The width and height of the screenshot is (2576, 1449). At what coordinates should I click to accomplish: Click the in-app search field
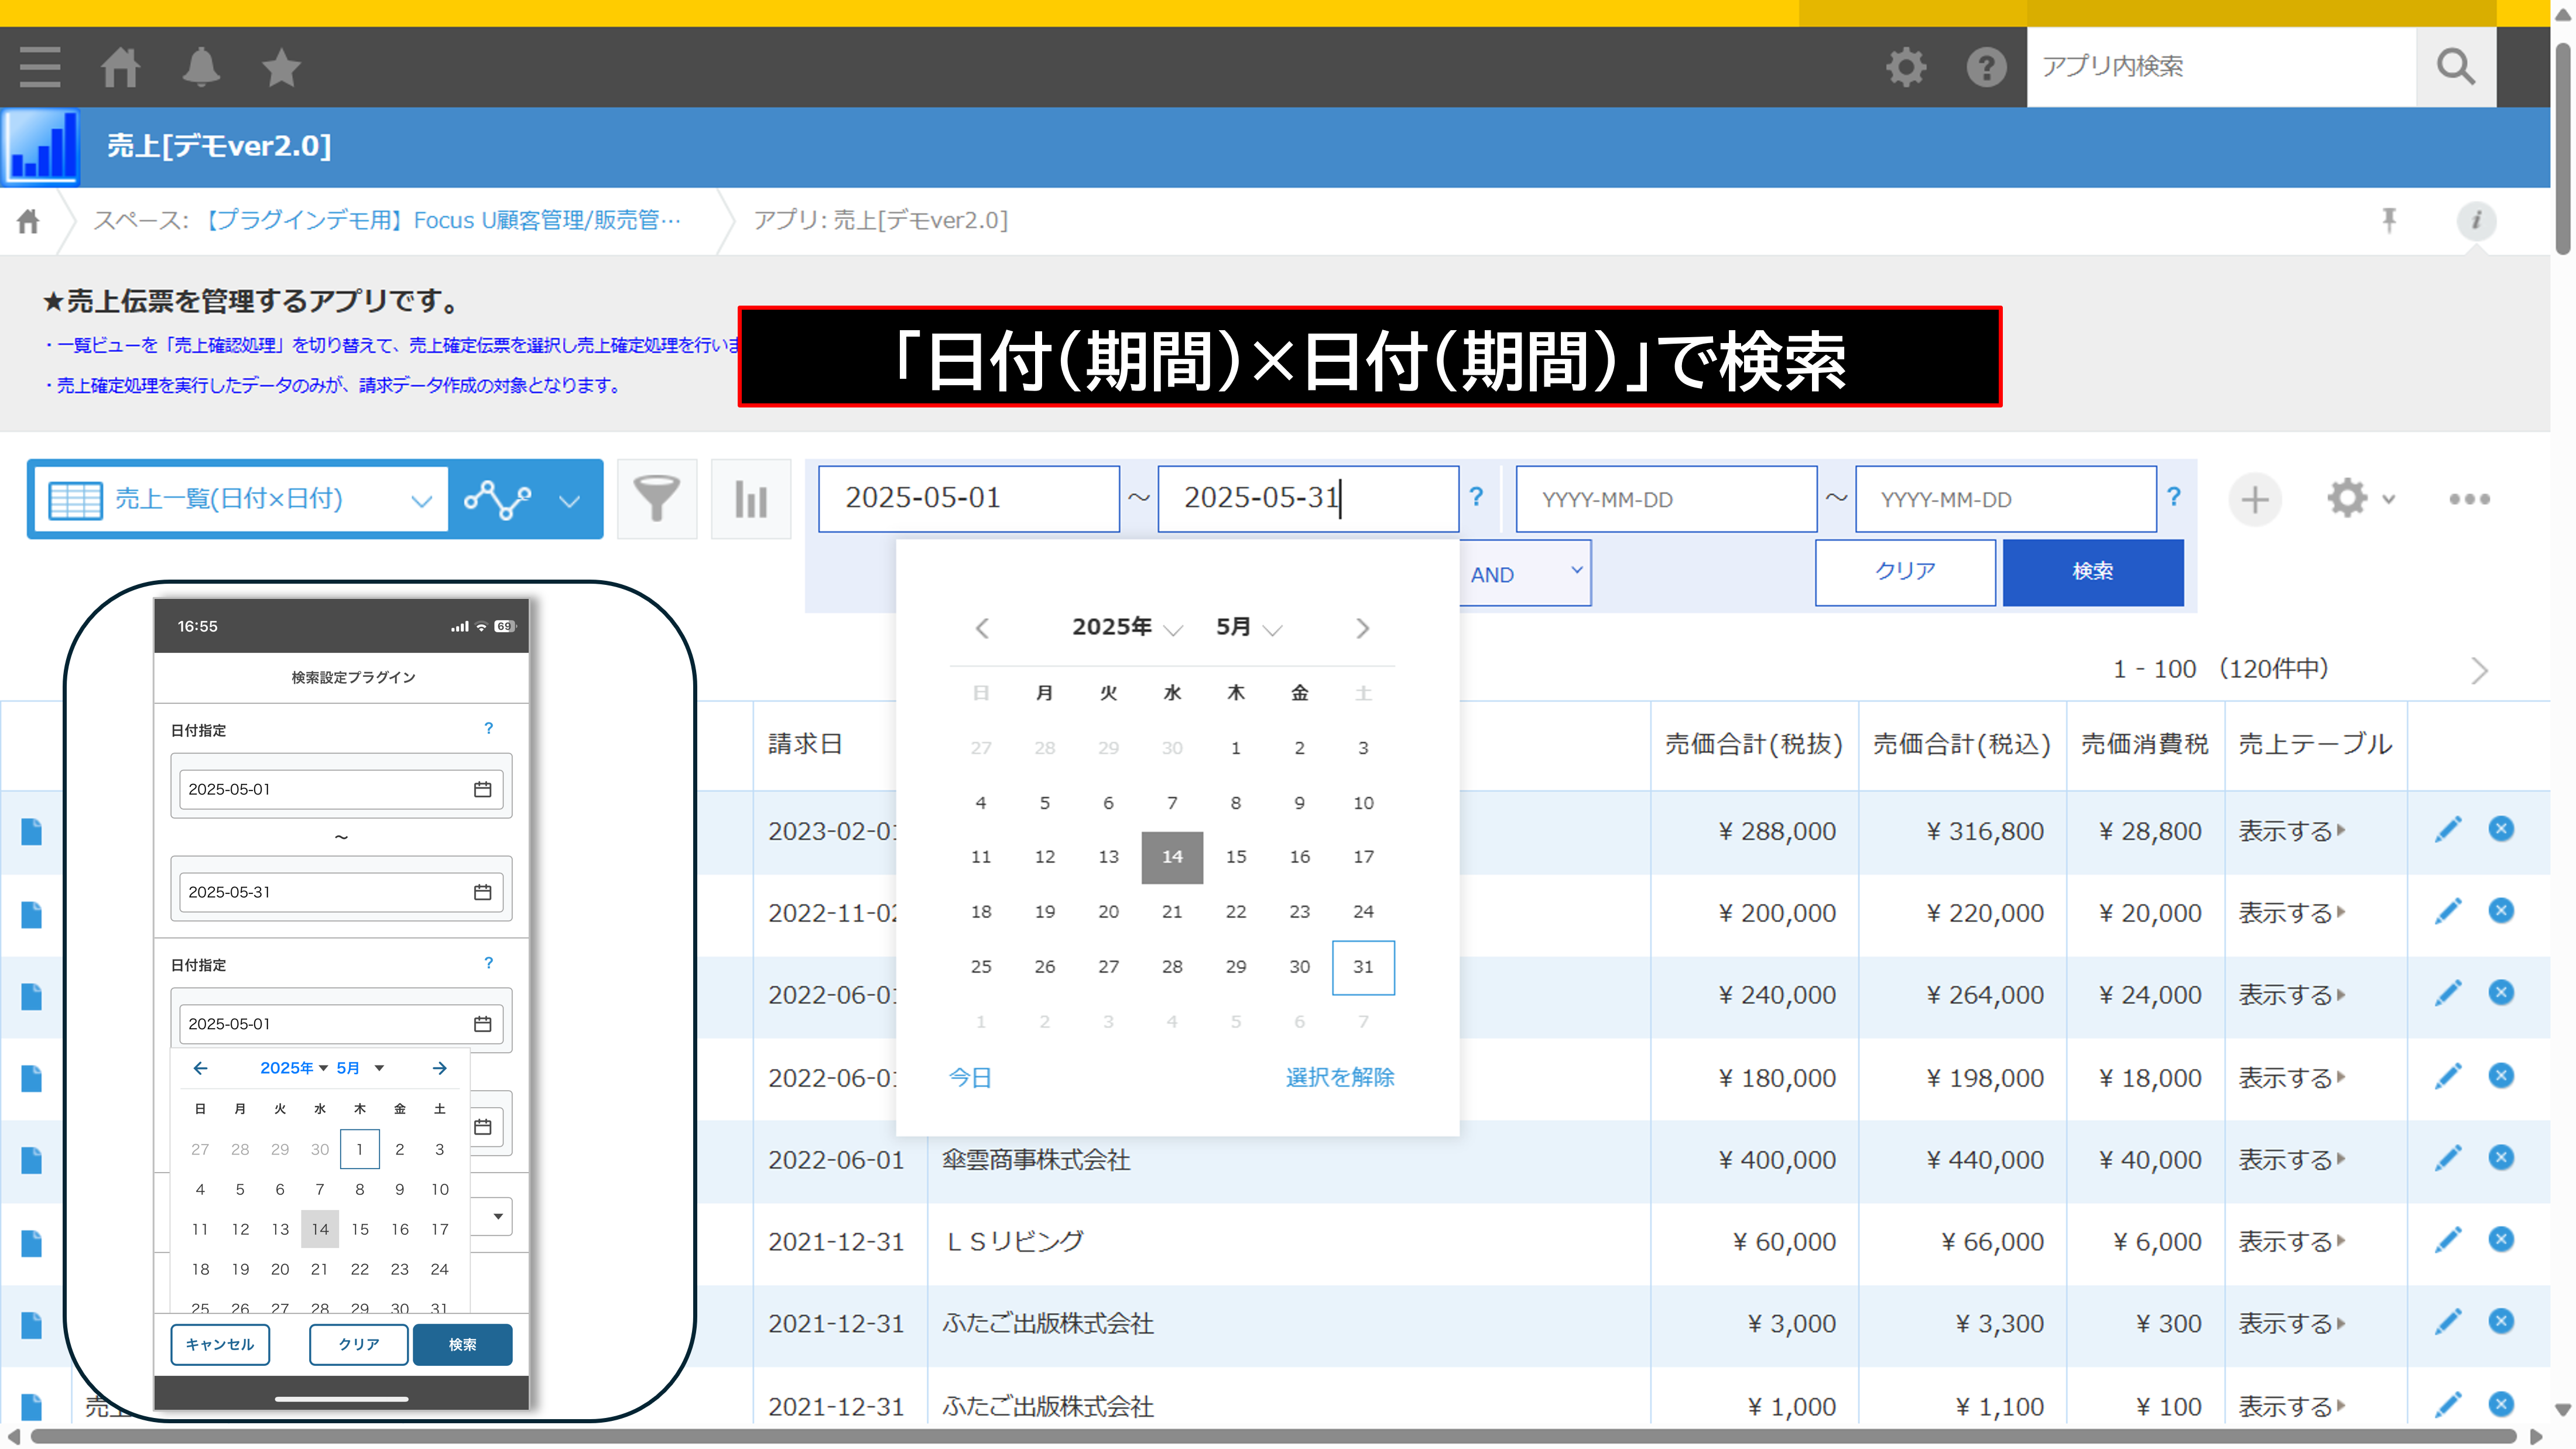[2221, 67]
